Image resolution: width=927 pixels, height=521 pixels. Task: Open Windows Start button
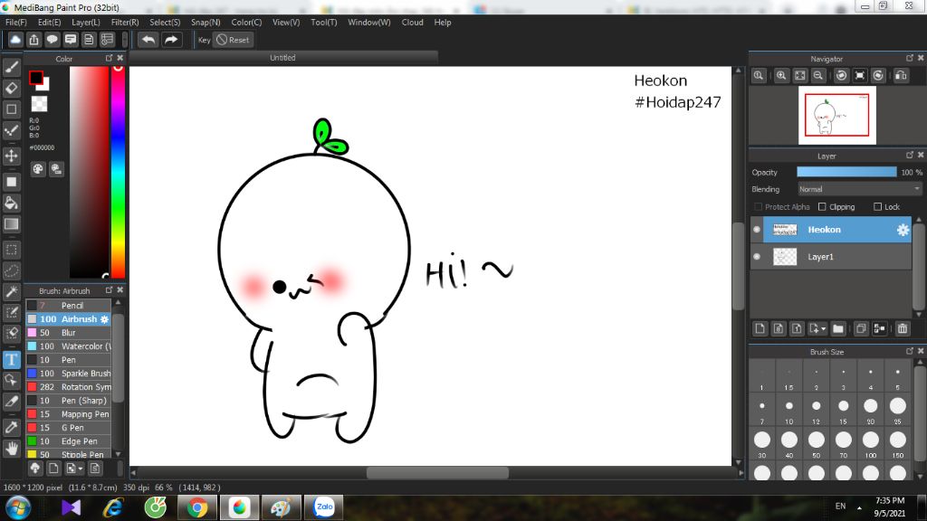[x=18, y=507]
